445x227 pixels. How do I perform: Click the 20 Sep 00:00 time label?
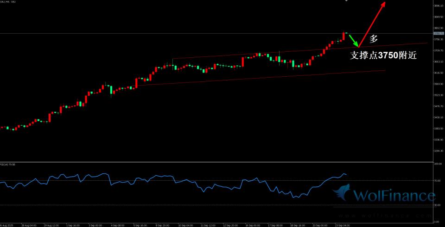[x=319, y=226]
